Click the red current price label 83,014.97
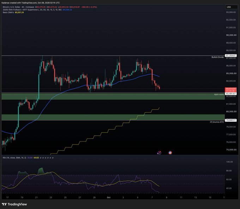 pyautogui.click(x=231, y=89)
